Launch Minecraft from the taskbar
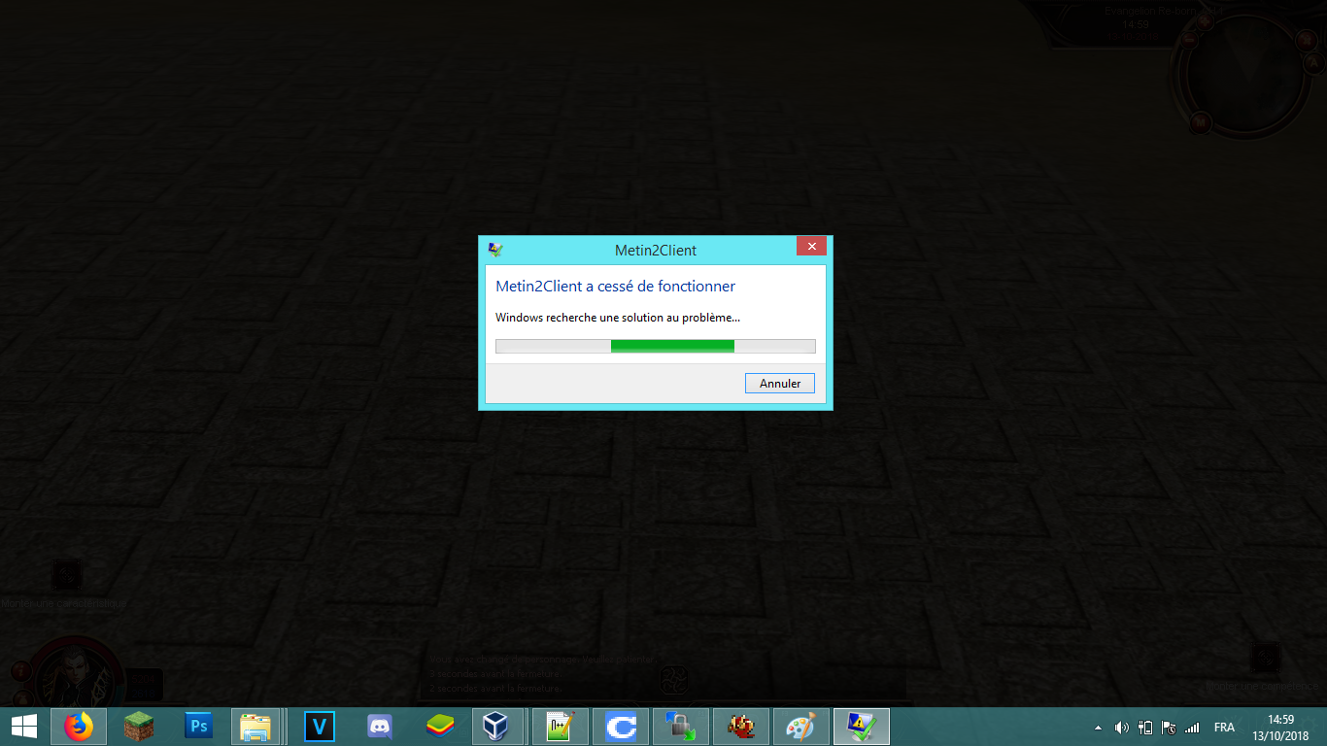The width and height of the screenshot is (1327, 746). pyautogui.click(x=139, y=727)
